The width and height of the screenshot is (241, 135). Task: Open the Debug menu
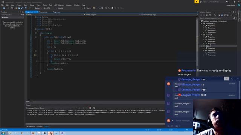(32, 5)
